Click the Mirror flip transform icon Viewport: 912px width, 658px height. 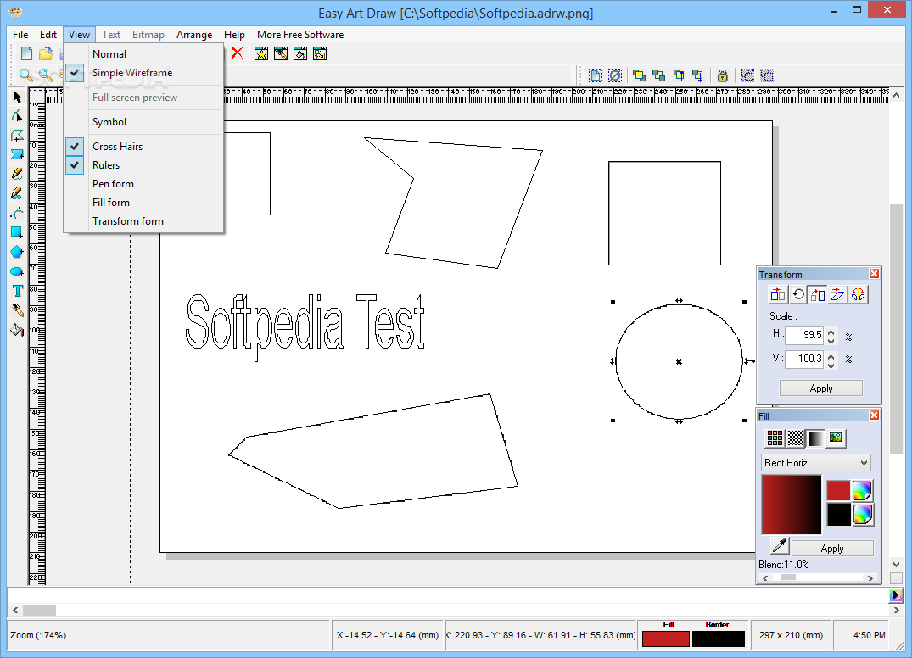click(858, 295)
